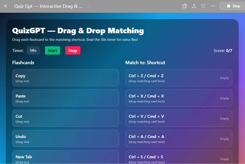
Task: Click the share upload icon
Action: point(194,6)
